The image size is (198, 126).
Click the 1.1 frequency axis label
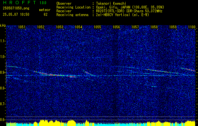coord(3,41)
